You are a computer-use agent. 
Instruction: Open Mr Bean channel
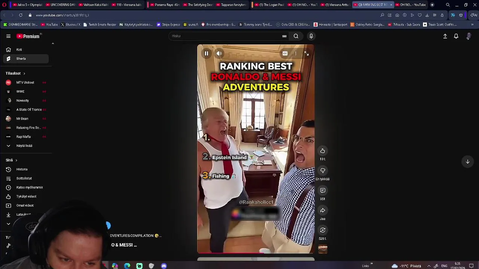pyautogui.click(x=25, y=118)
